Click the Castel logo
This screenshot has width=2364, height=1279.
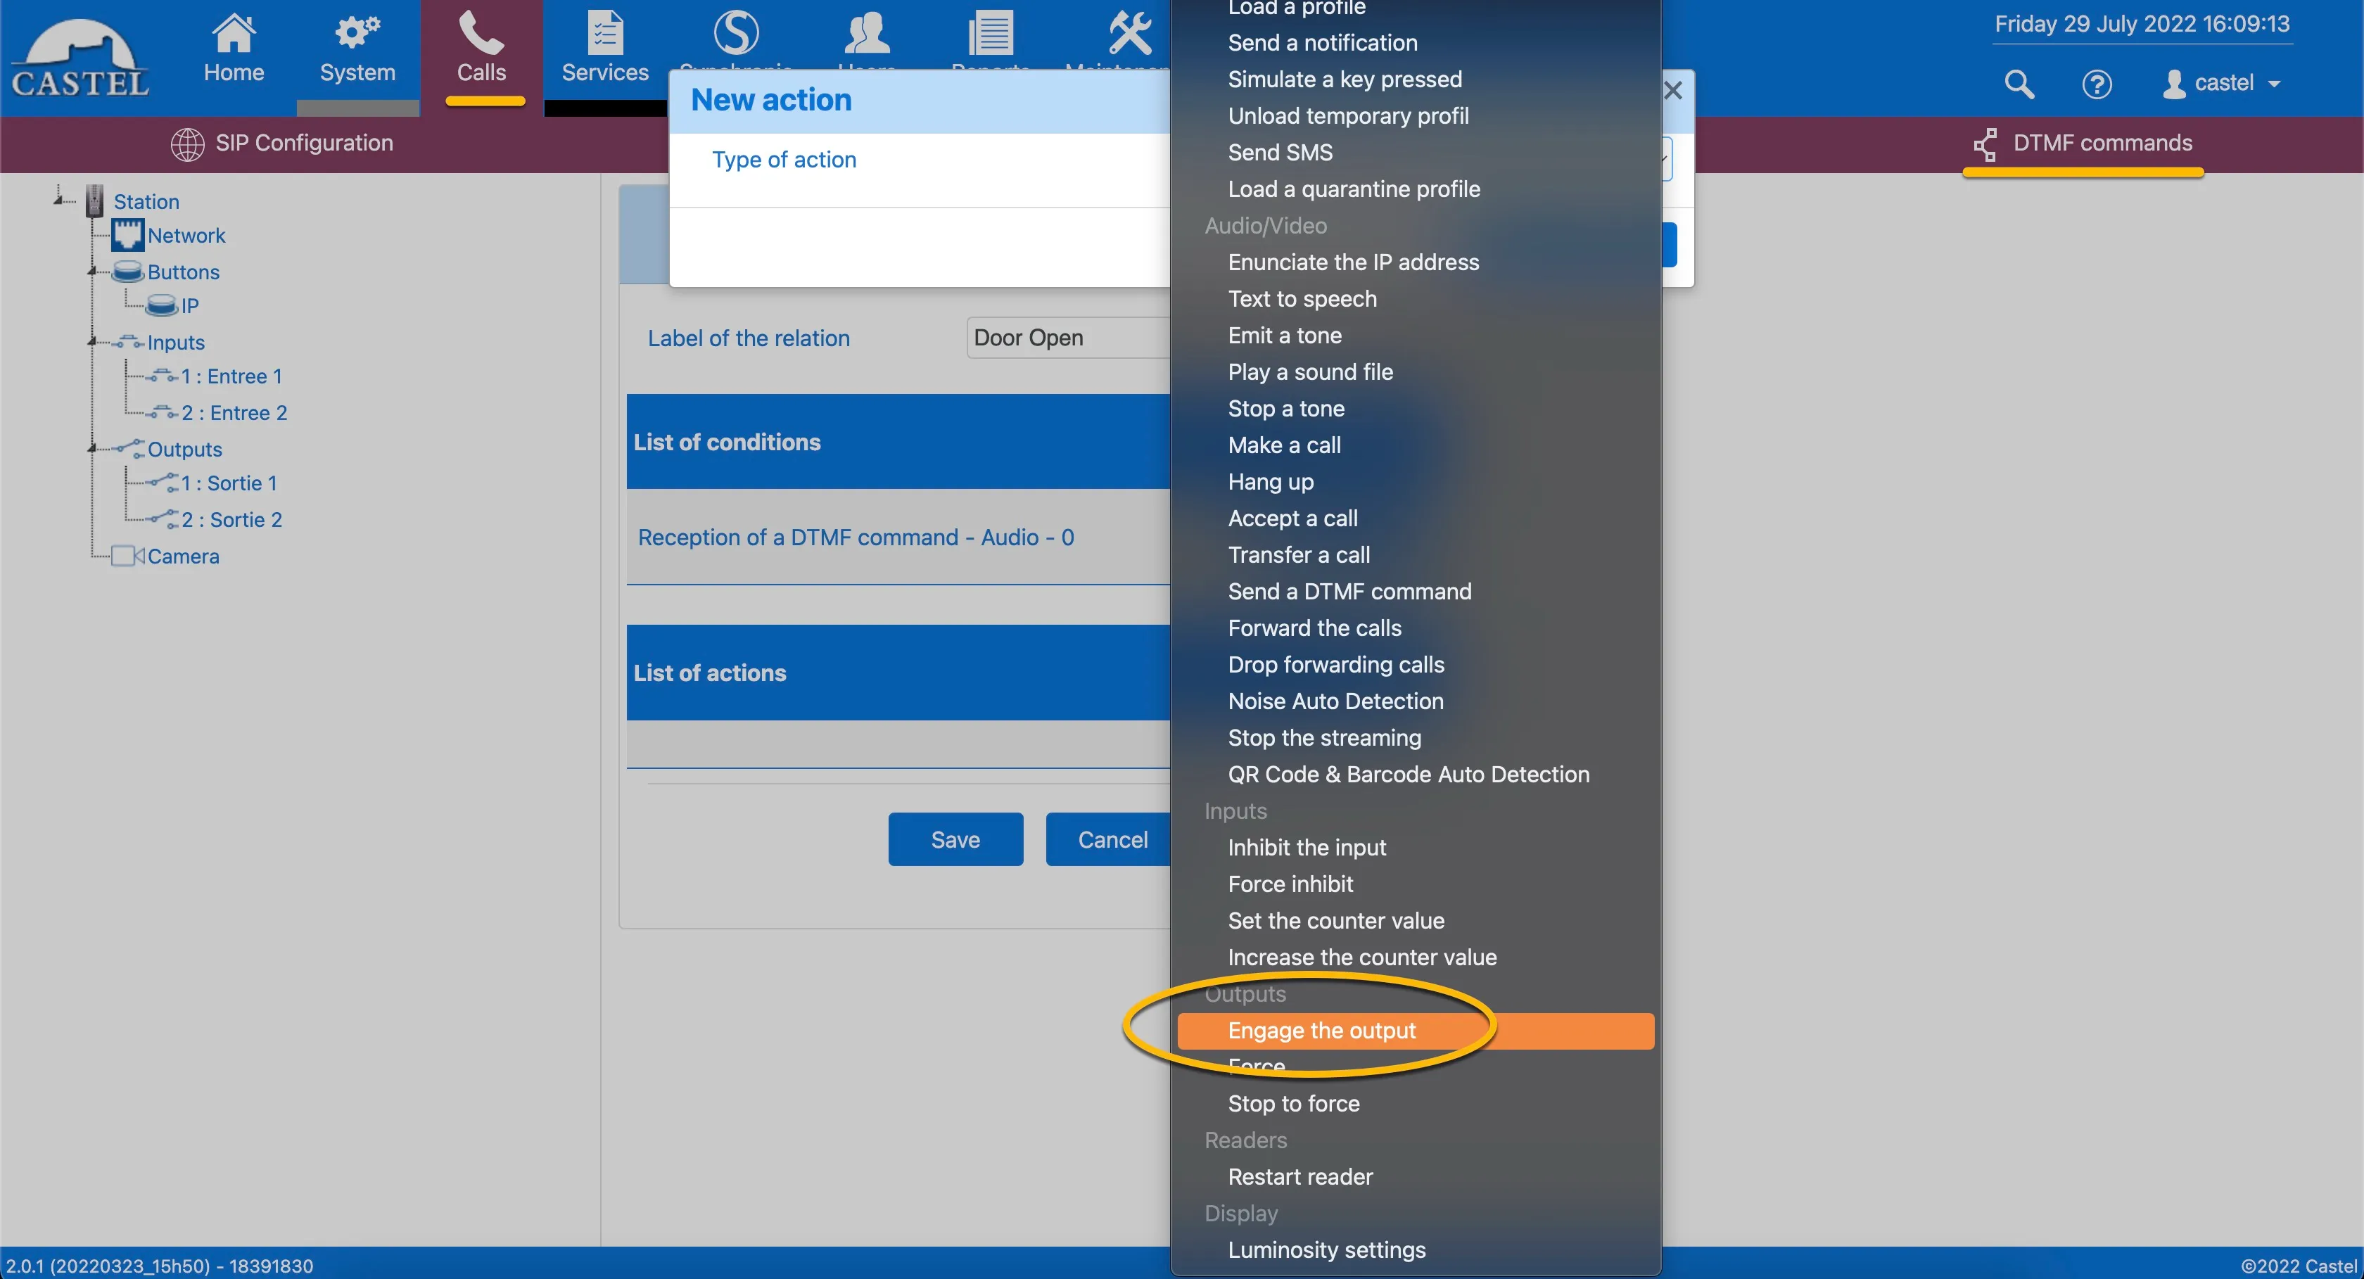[80, 60]
